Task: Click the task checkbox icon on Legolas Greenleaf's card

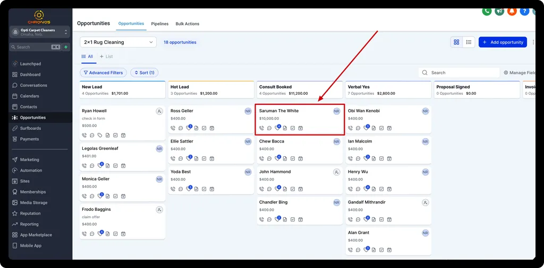Action: (115, 166)
